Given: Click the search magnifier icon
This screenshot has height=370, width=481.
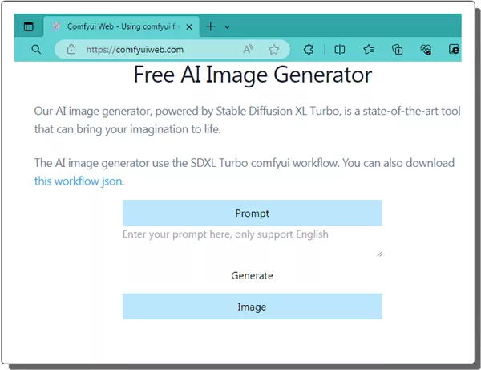Looking at the screenshot, I should [x=36, y=49].
